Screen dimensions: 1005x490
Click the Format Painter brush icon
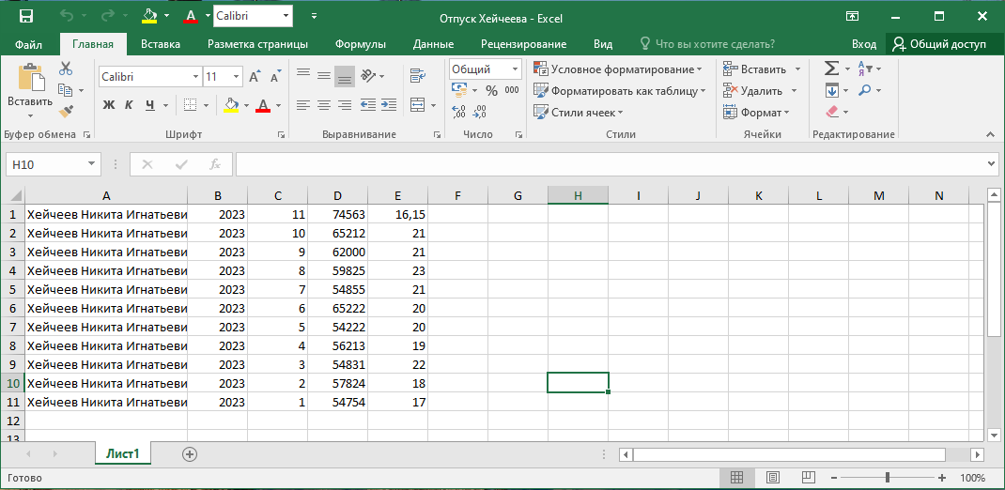click(66, 112)
